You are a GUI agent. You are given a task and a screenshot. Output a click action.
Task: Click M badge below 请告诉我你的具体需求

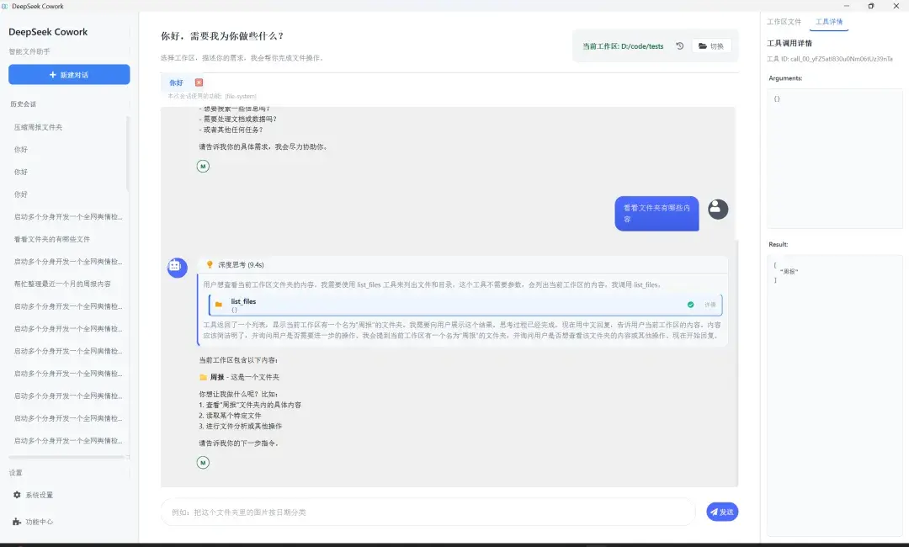(x=203, y=167)
